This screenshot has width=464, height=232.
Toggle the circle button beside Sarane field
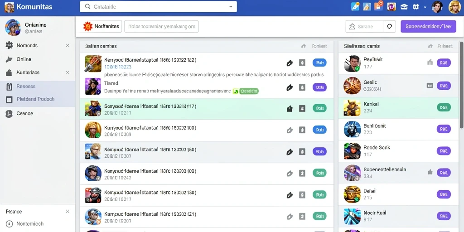[389, 26]
